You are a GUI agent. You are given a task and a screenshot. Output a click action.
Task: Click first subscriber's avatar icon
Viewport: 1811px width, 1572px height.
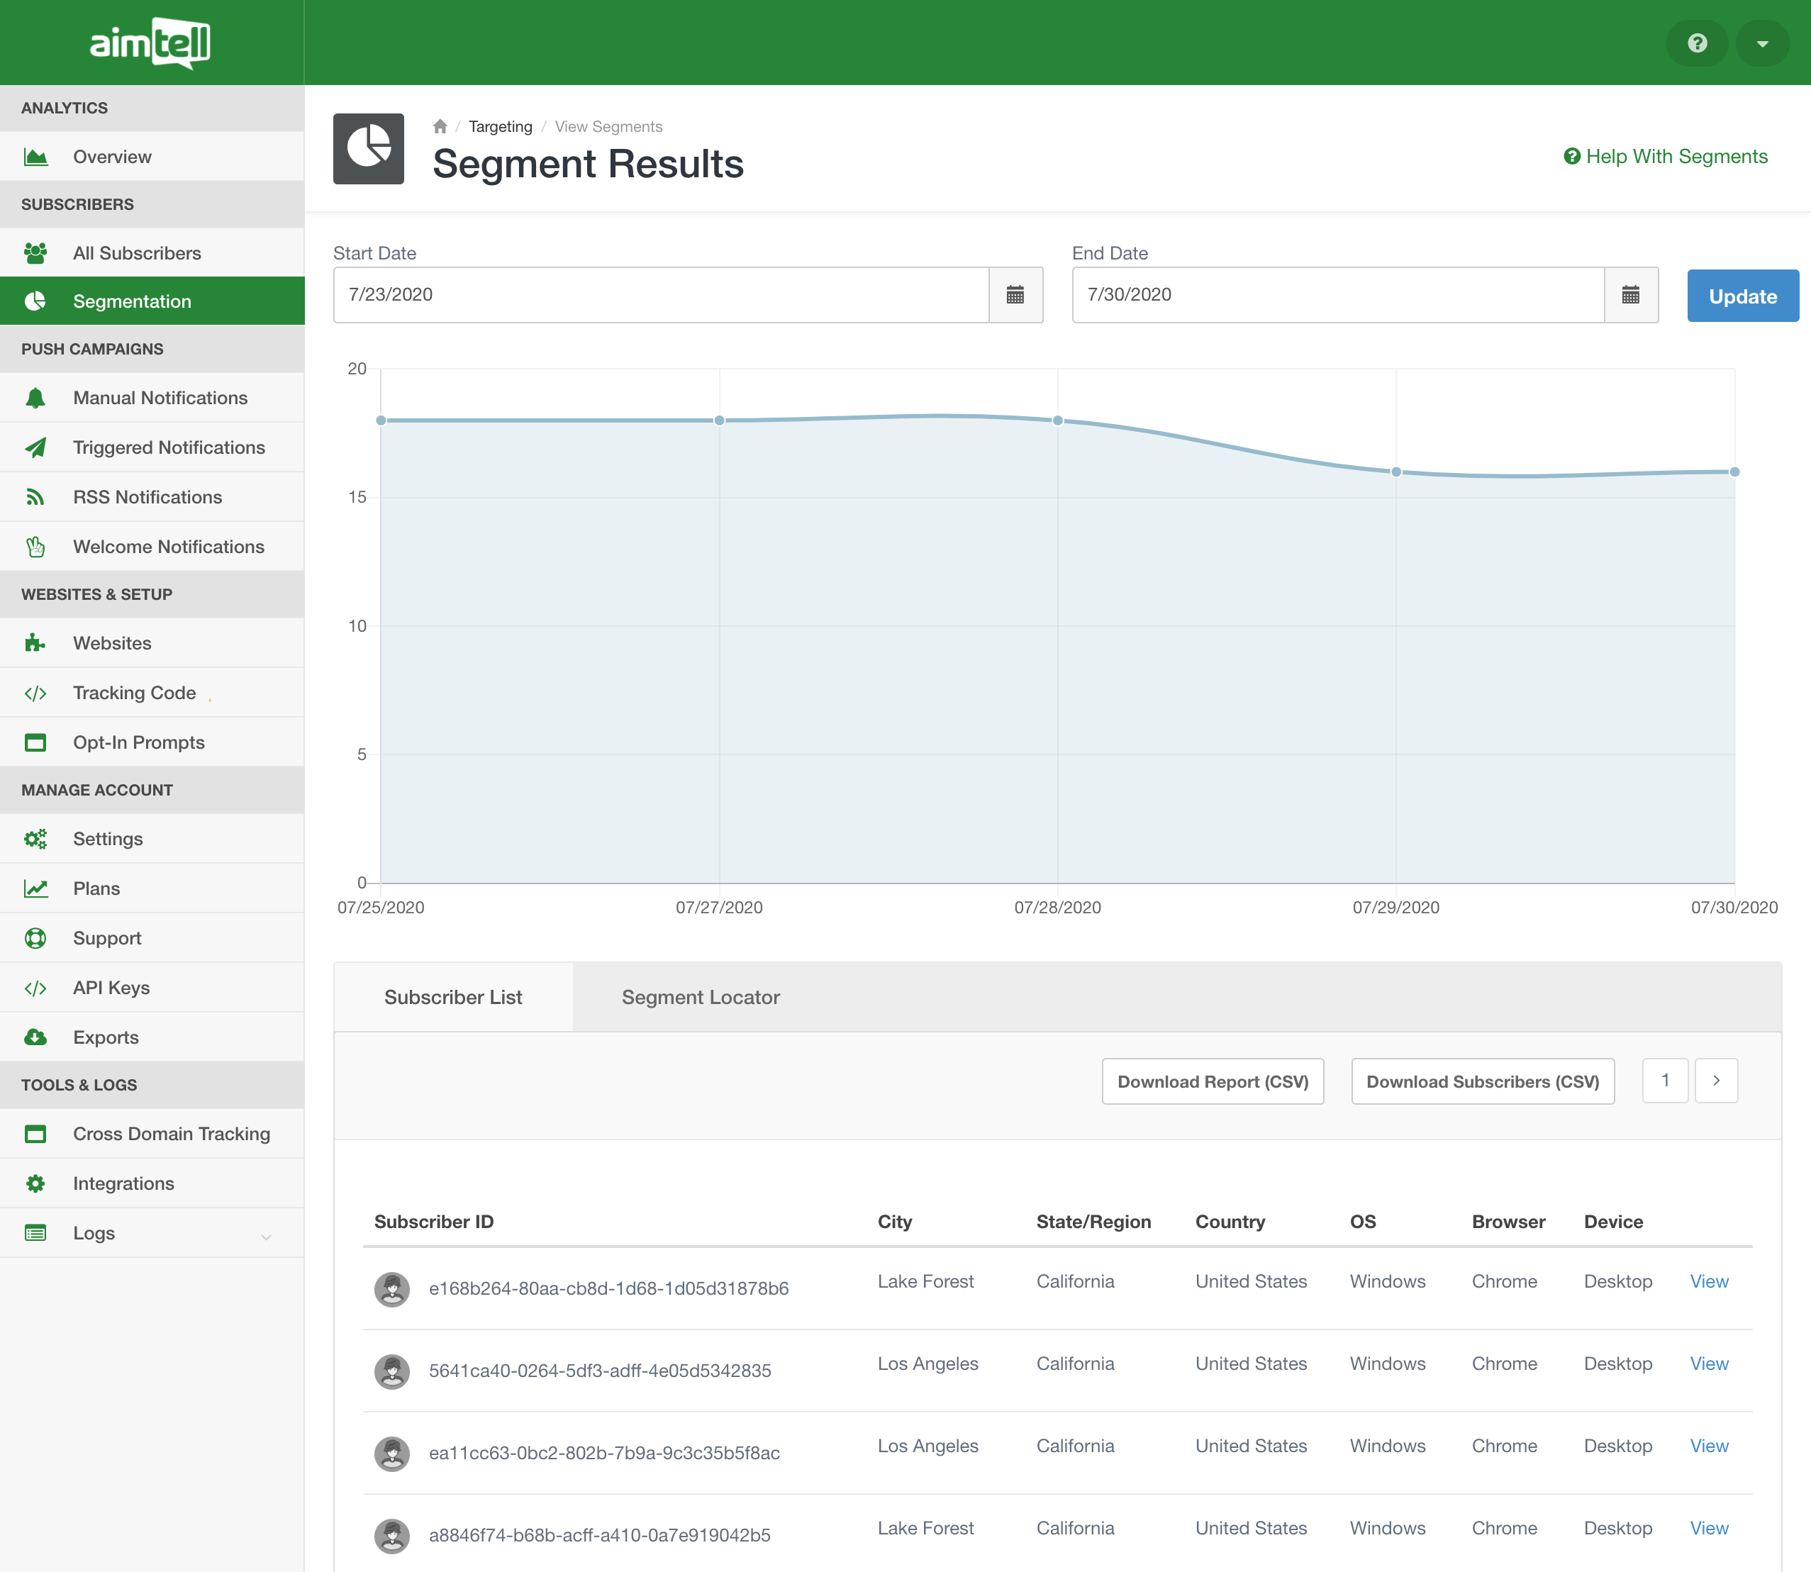[392, 1288]
